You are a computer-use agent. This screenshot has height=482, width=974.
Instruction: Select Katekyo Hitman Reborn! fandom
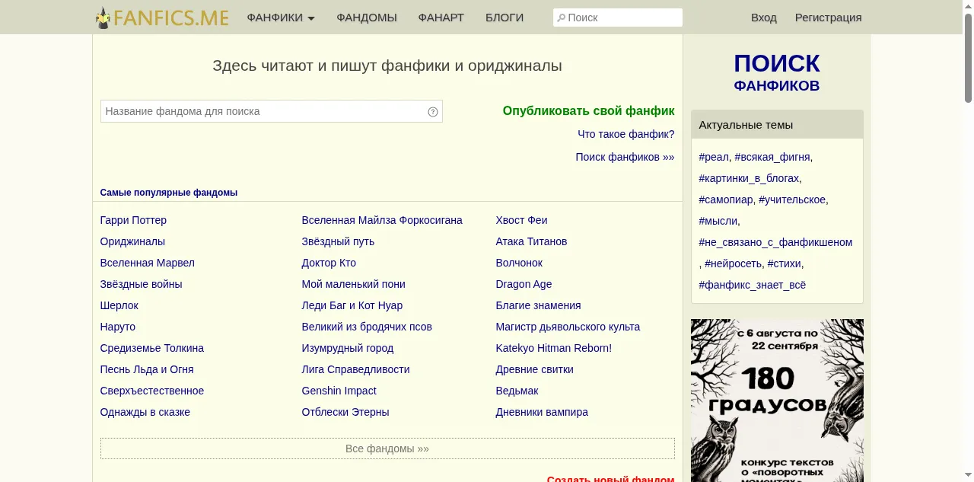click(554, 348)
